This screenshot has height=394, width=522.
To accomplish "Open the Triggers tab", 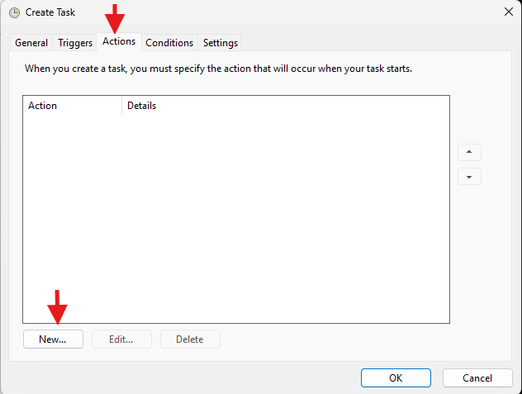I will pyautogui.click(x=75, y=43).
